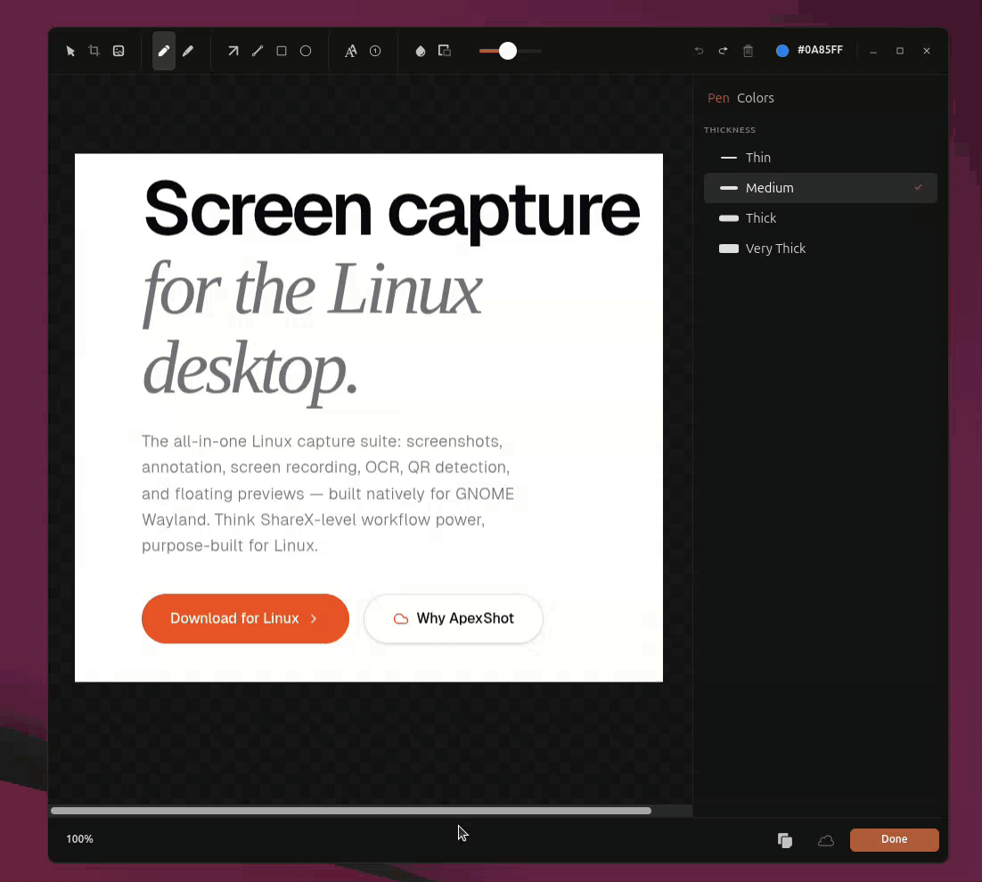This screenshot has height=882, width=982.
Task: Copy image using the bottom copy icon
Action: [785, 840]
